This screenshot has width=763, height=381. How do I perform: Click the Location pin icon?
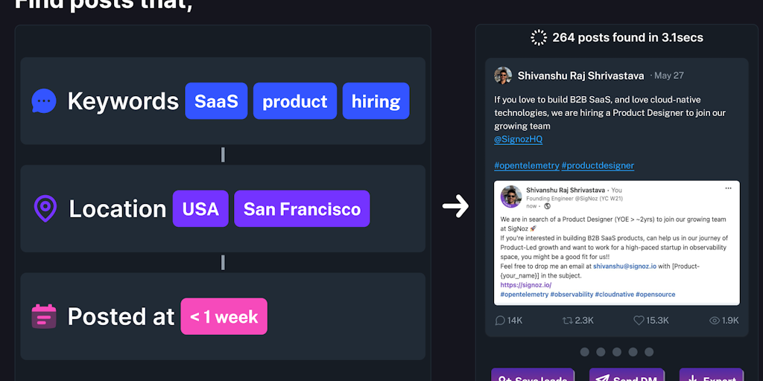(x=45, y=209)
